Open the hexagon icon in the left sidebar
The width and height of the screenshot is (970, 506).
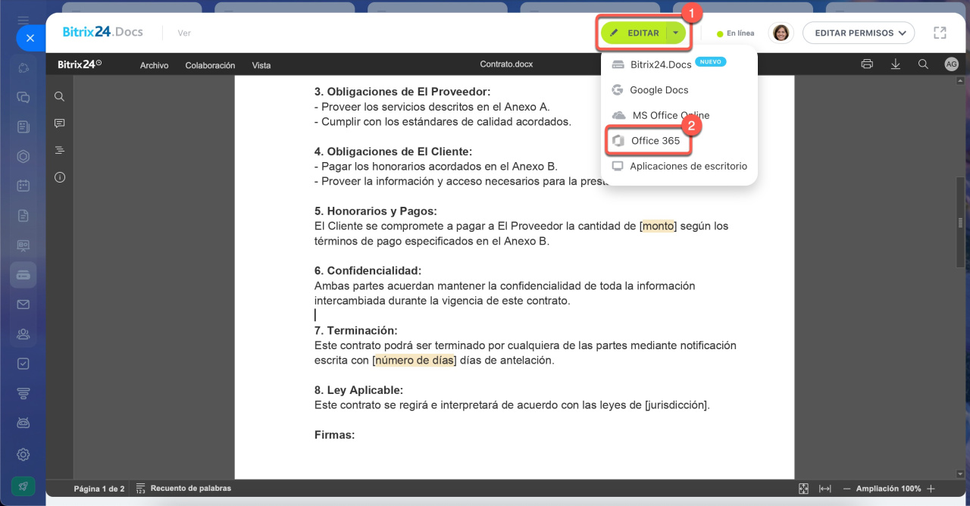coord(23,157)
